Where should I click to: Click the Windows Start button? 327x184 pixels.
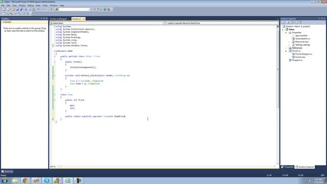point(5,180)
